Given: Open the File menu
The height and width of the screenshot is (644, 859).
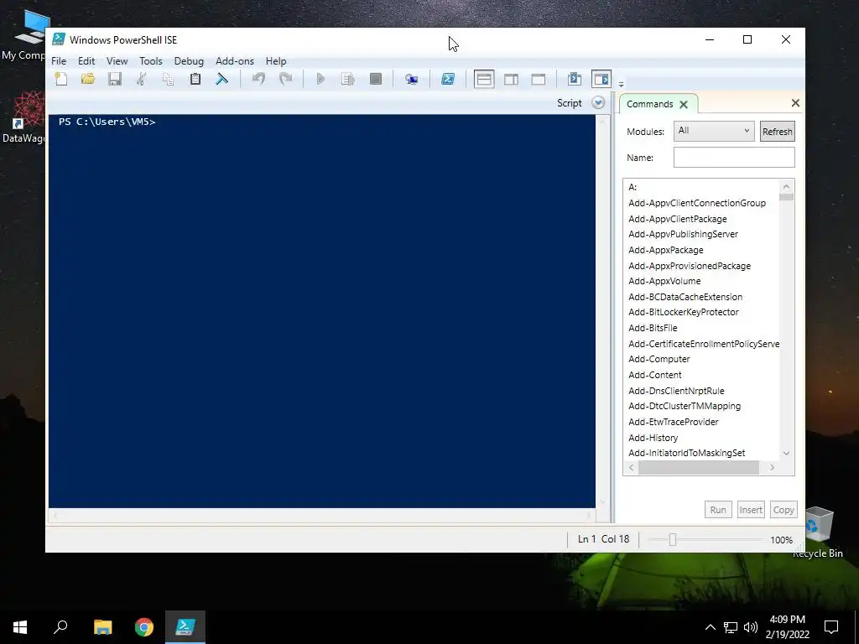Looking at the screenshot, I should tap(59, 60).
